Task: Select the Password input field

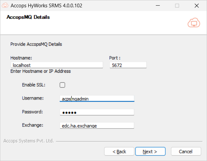Action: 97,112
